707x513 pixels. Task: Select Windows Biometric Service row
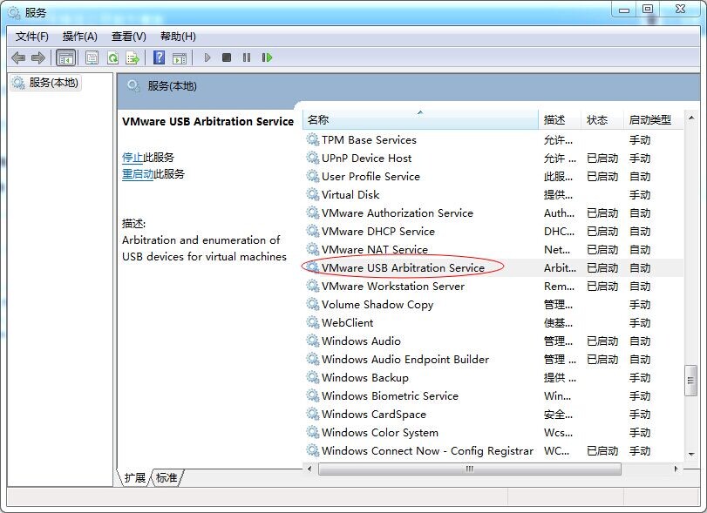[x=493, y=396]
